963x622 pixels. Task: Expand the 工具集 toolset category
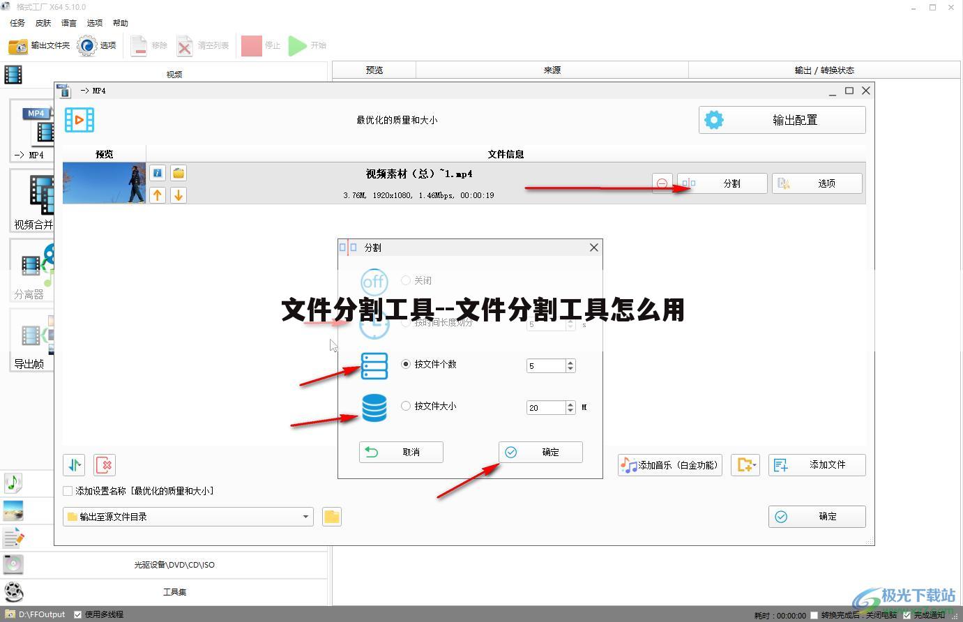pyautogui.click(x=174, y=592)
